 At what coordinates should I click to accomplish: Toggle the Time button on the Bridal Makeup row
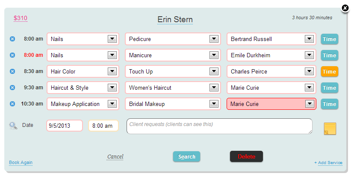[329, 104]
